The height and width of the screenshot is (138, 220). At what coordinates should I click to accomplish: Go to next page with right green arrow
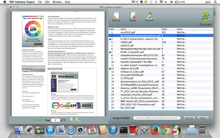[x=40, y=120]
